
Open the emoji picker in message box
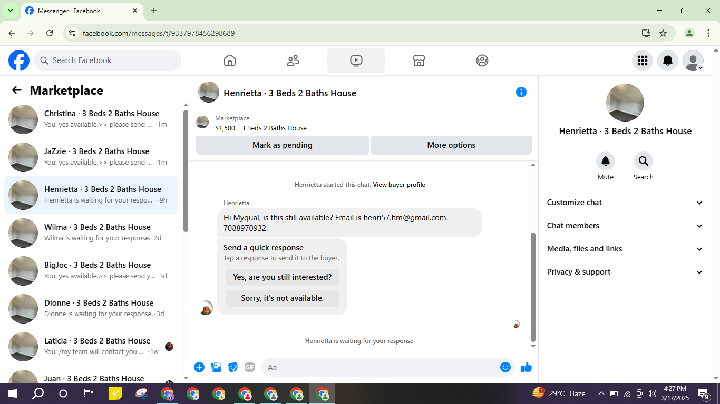(505, 367)
